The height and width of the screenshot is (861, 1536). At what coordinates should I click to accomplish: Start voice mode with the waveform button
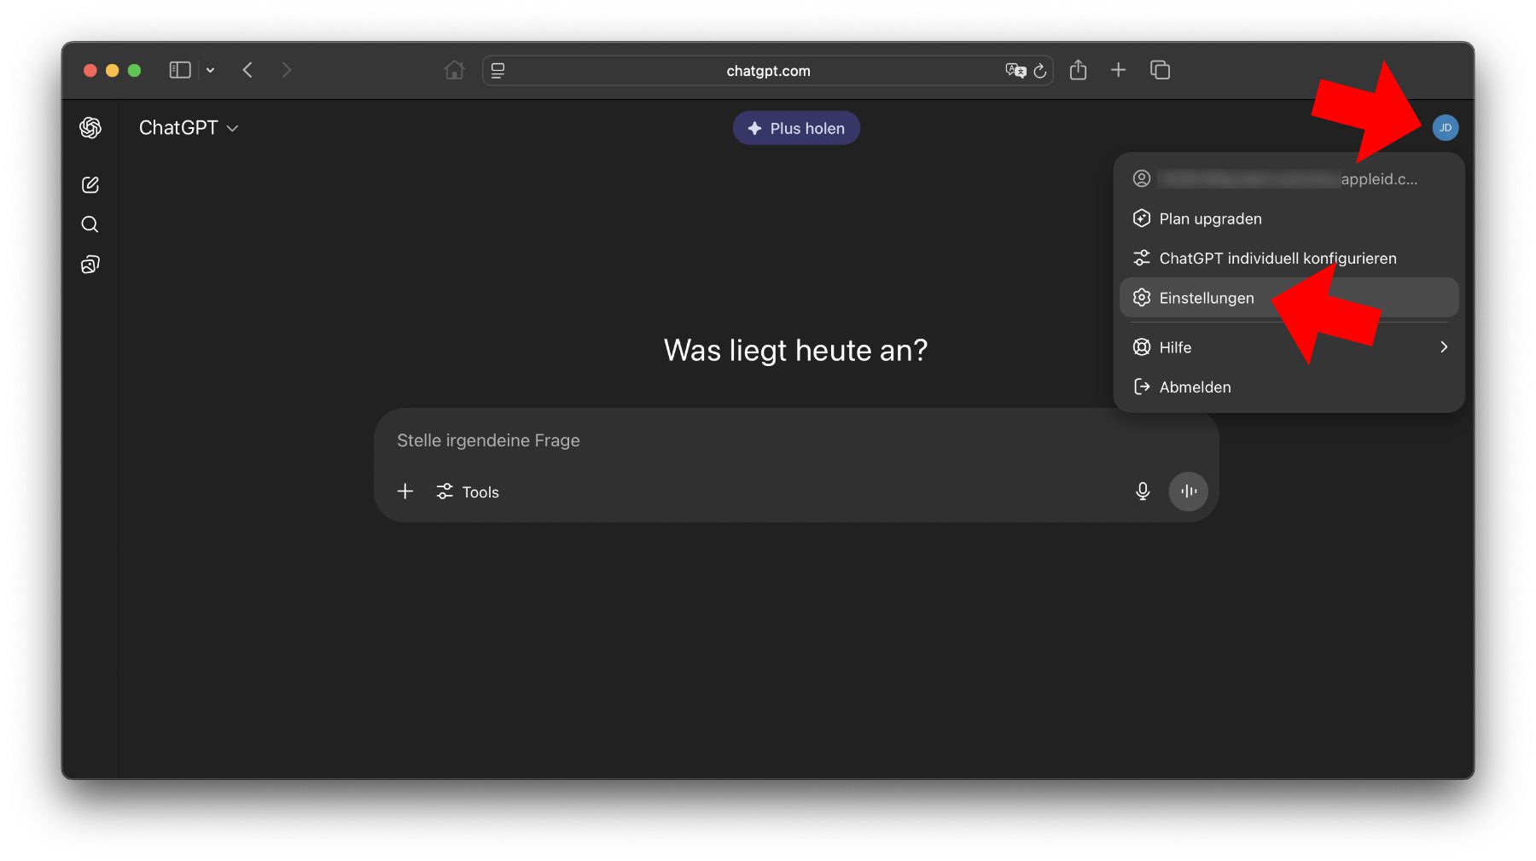click(1188, 492)
